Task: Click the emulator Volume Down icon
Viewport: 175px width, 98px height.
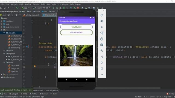Action: 102,27
